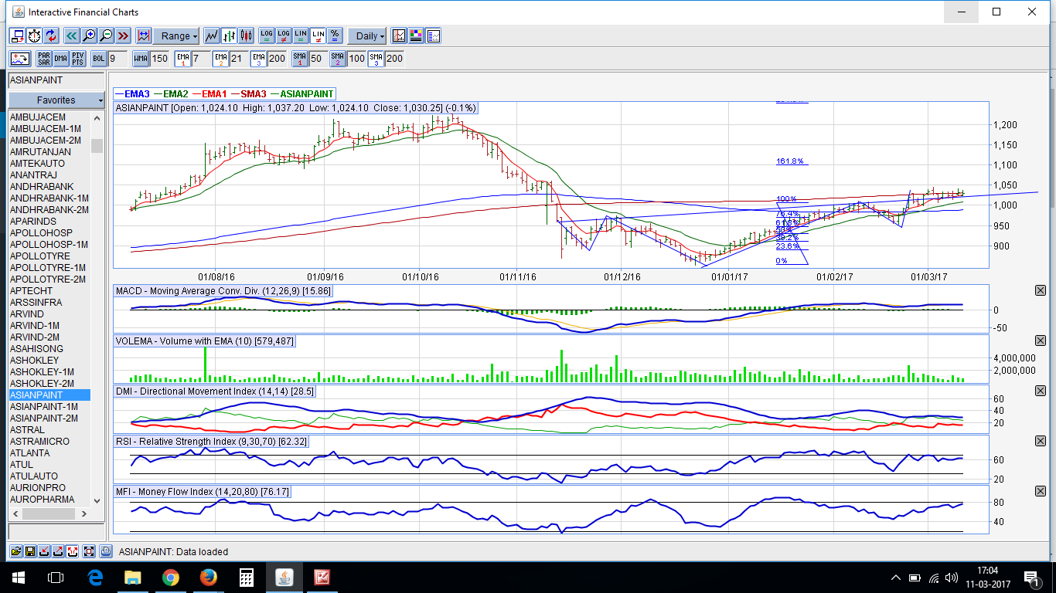
Task: Close the RSI indicator panel
Action: (x=1040, y=441)
